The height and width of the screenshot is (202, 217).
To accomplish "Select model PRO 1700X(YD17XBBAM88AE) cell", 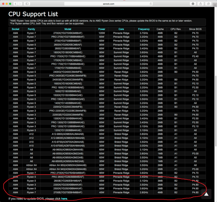I will pyautogui.click(x=68, y=56).
